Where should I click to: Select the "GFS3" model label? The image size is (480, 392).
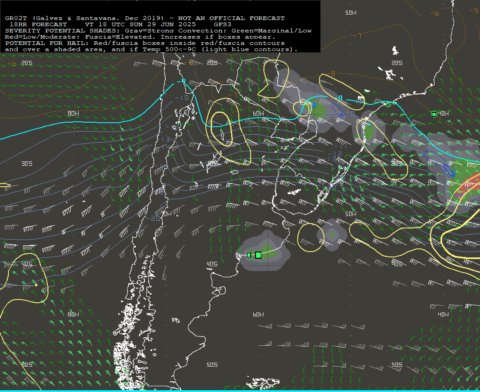[223, 24]
